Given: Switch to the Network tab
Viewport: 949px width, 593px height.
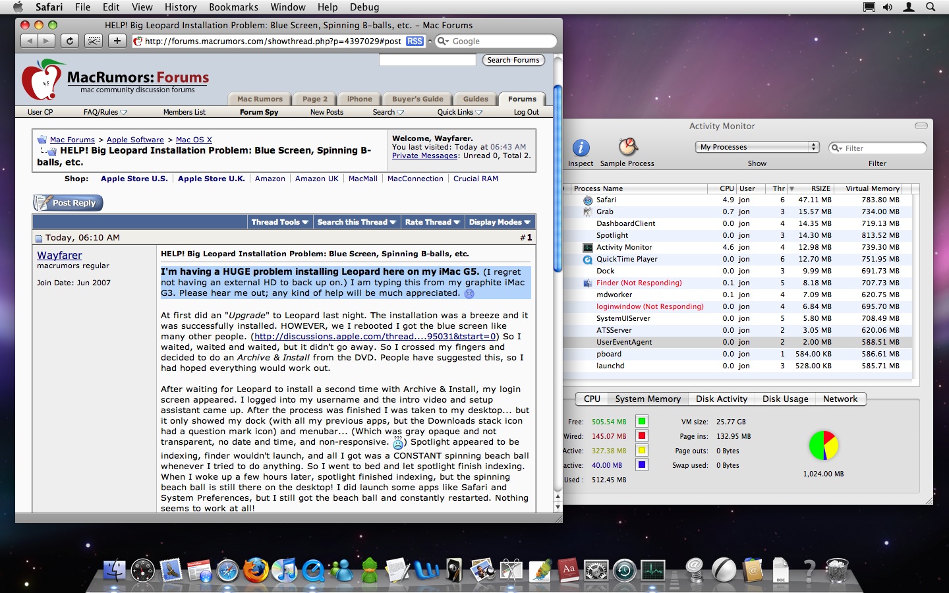Looking at the screenshot, I should pos(840,399).
